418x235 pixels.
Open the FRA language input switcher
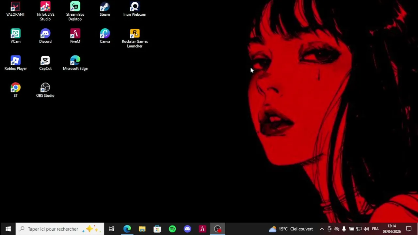point(375,229)
